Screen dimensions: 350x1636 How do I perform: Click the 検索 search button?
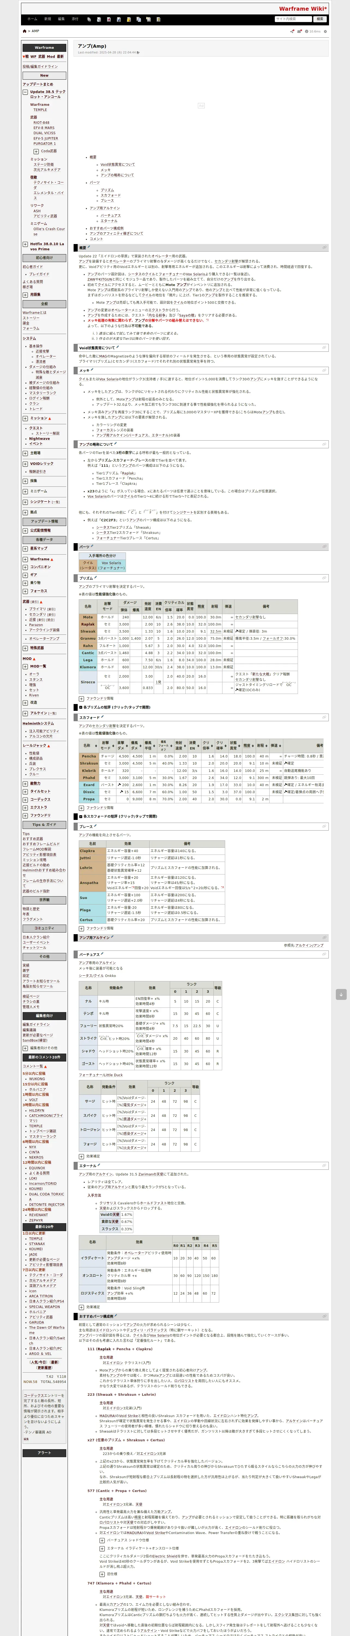(320, 19)
